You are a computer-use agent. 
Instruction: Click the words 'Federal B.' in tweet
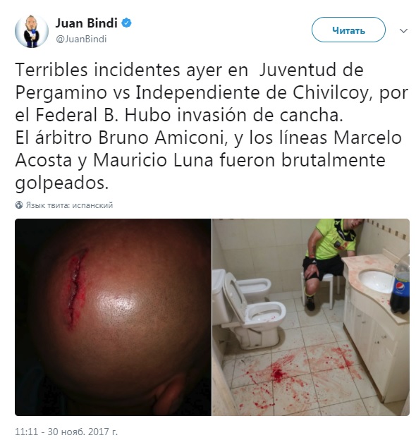pyautogui.click(x=77, y=115)
